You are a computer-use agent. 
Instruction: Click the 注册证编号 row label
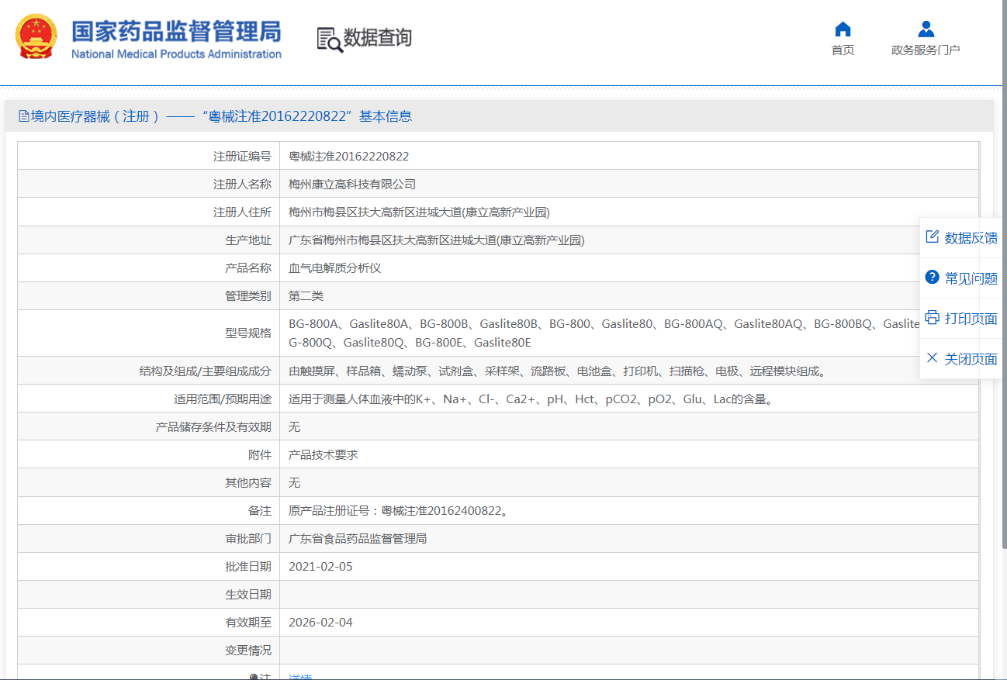pyautogui.click(x=242, y=157)
